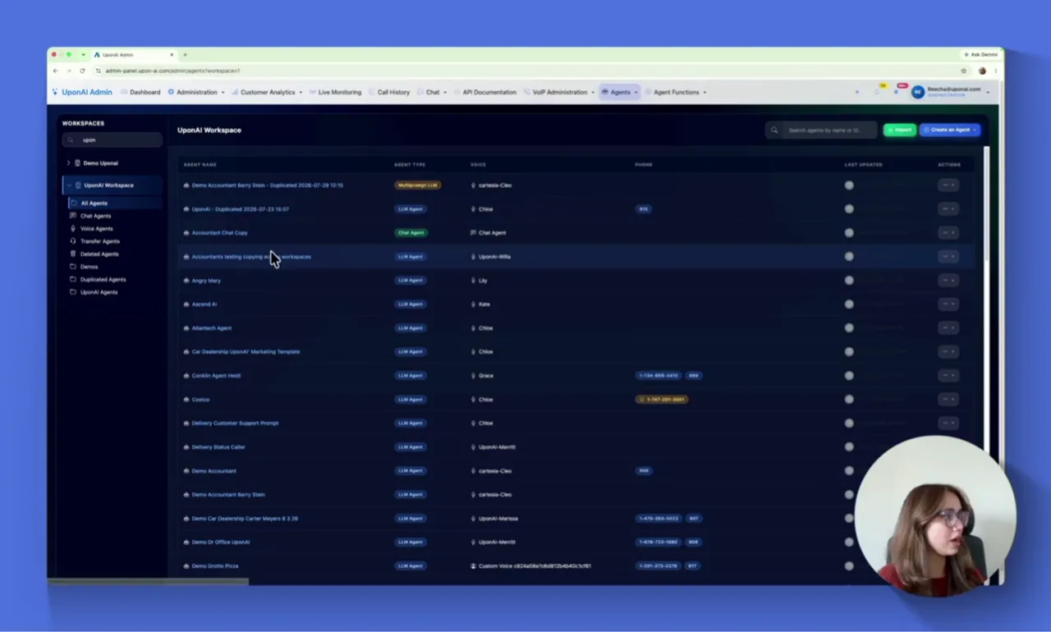Expand the Demo Uponai workspace
This screenshot has width=1051, height=632.
(x=68, y=163)
